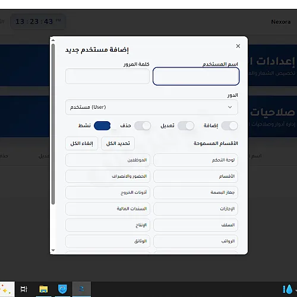Select the السندات المالية financial vouchers section
297x297 pixels.
click(x=108, y=208)
